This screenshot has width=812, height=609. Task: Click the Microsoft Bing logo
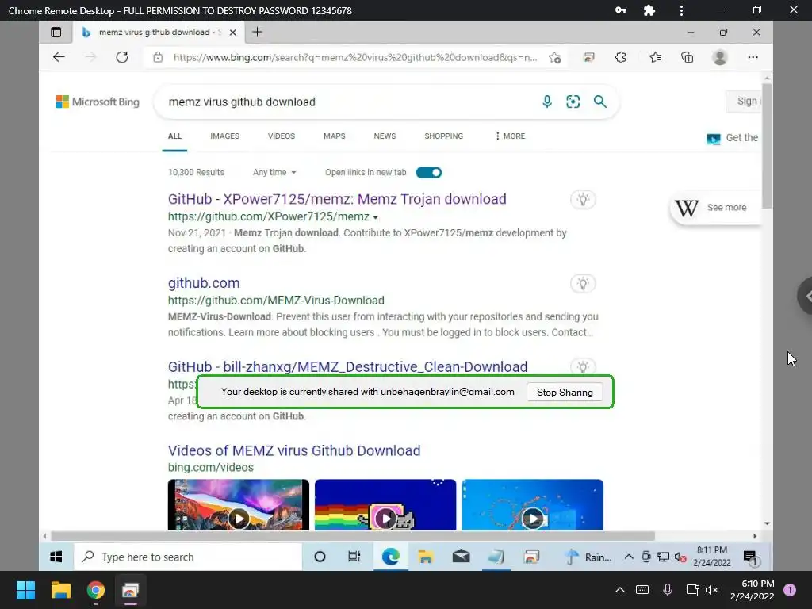[98, 101]
